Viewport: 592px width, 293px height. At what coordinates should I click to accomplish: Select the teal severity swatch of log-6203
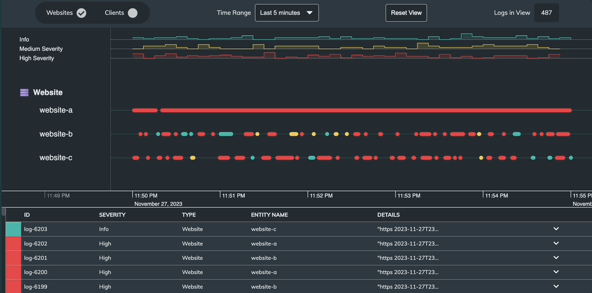13,229
